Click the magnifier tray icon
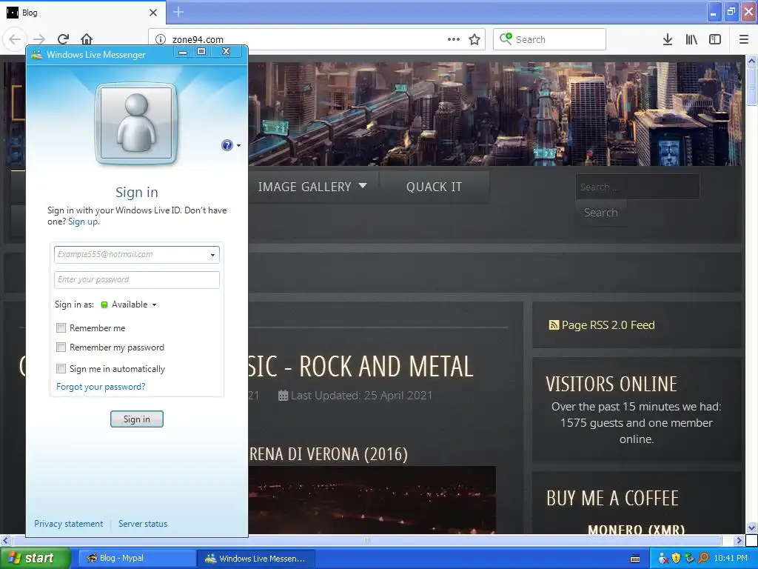 point(703,559)
